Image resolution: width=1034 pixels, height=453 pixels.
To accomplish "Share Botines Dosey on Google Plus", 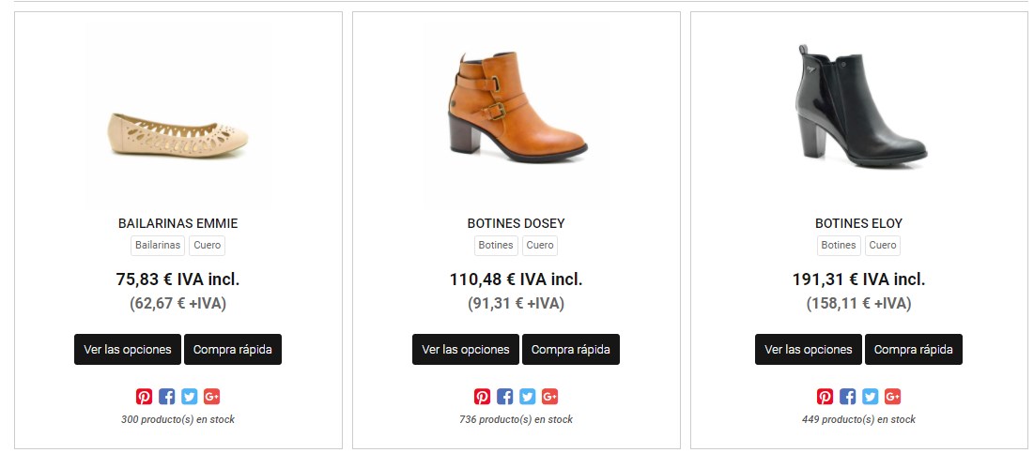I will point(550,397).
